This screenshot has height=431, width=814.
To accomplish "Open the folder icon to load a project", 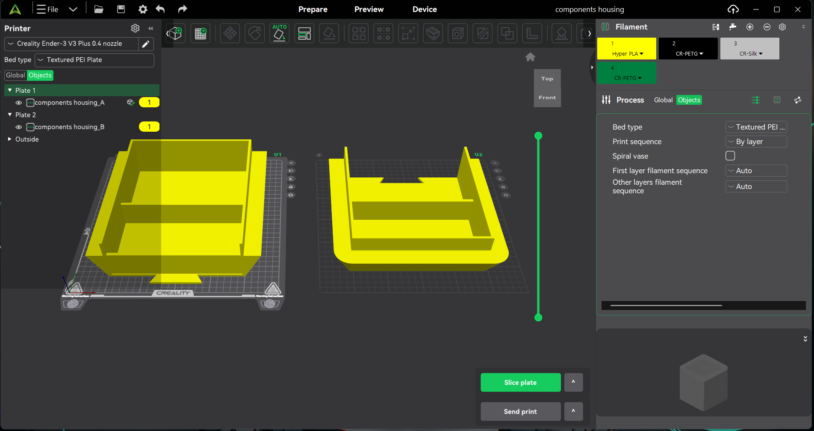I will 99,9.
